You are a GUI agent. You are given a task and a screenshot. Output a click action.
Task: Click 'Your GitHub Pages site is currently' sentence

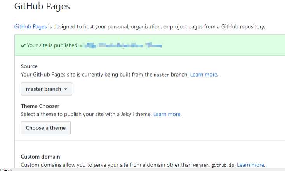(x=85, y=75)
